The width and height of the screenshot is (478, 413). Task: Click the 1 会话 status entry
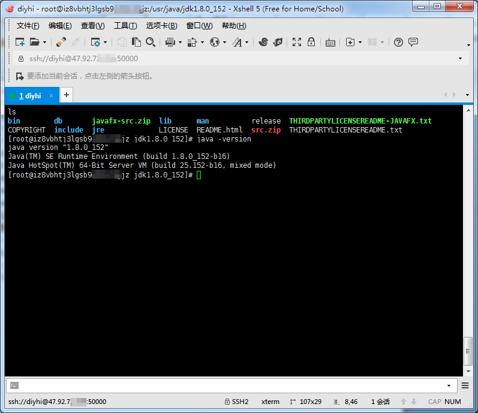[x=380, y=402]
